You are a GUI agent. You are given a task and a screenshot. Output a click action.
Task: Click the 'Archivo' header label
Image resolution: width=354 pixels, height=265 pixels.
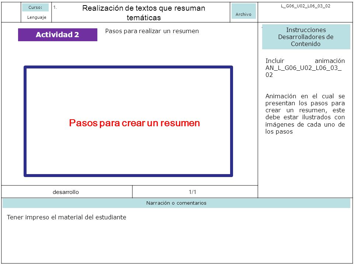coord(244,11)
